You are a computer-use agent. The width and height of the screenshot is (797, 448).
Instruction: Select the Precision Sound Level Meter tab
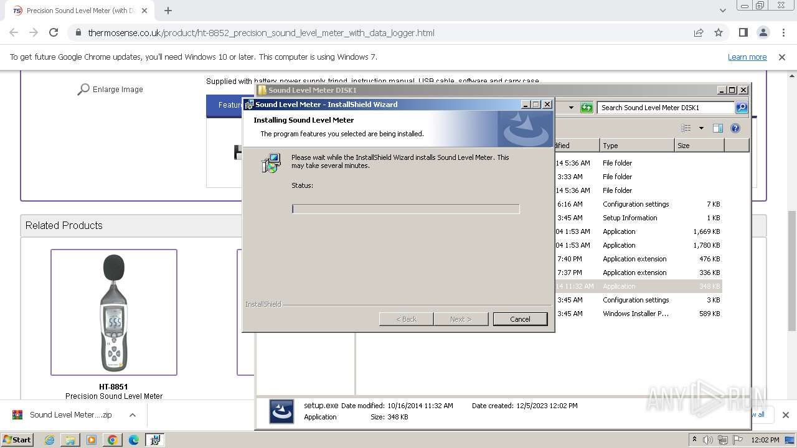click(x=81, y=11)
